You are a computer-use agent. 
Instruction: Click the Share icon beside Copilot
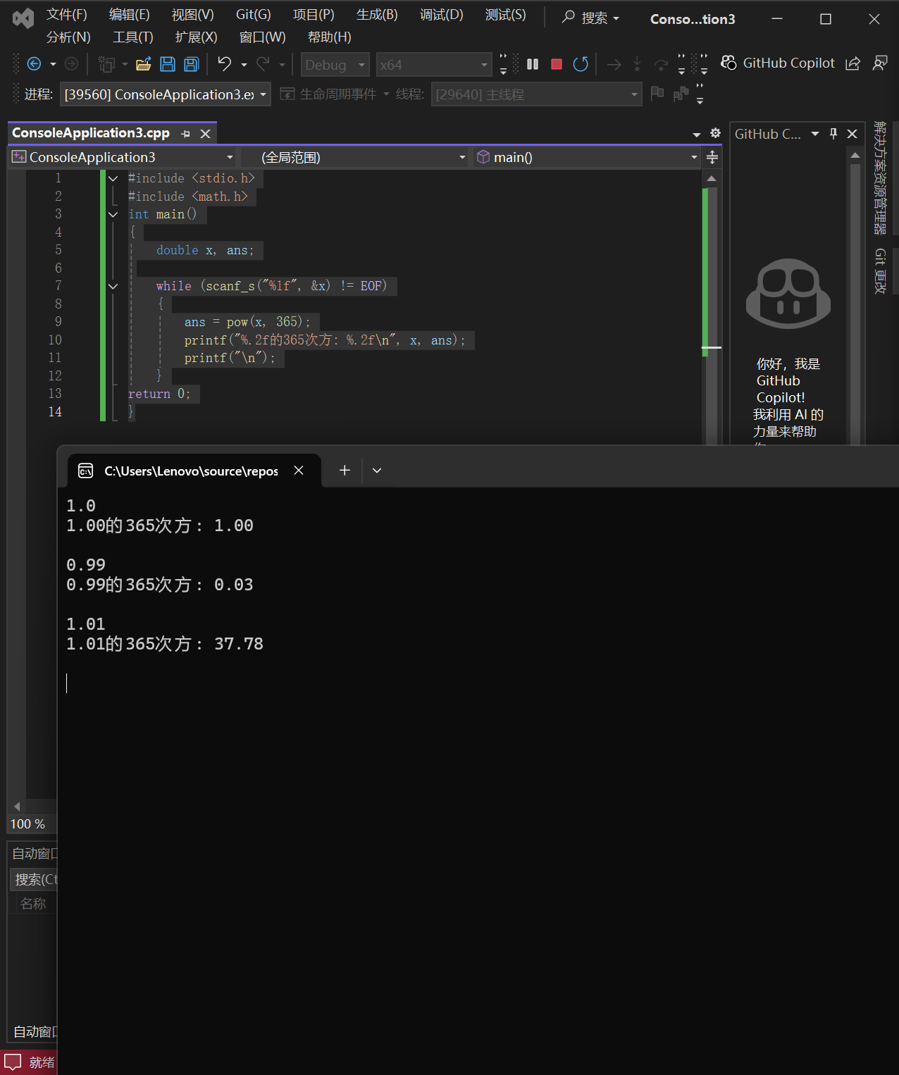853,63
